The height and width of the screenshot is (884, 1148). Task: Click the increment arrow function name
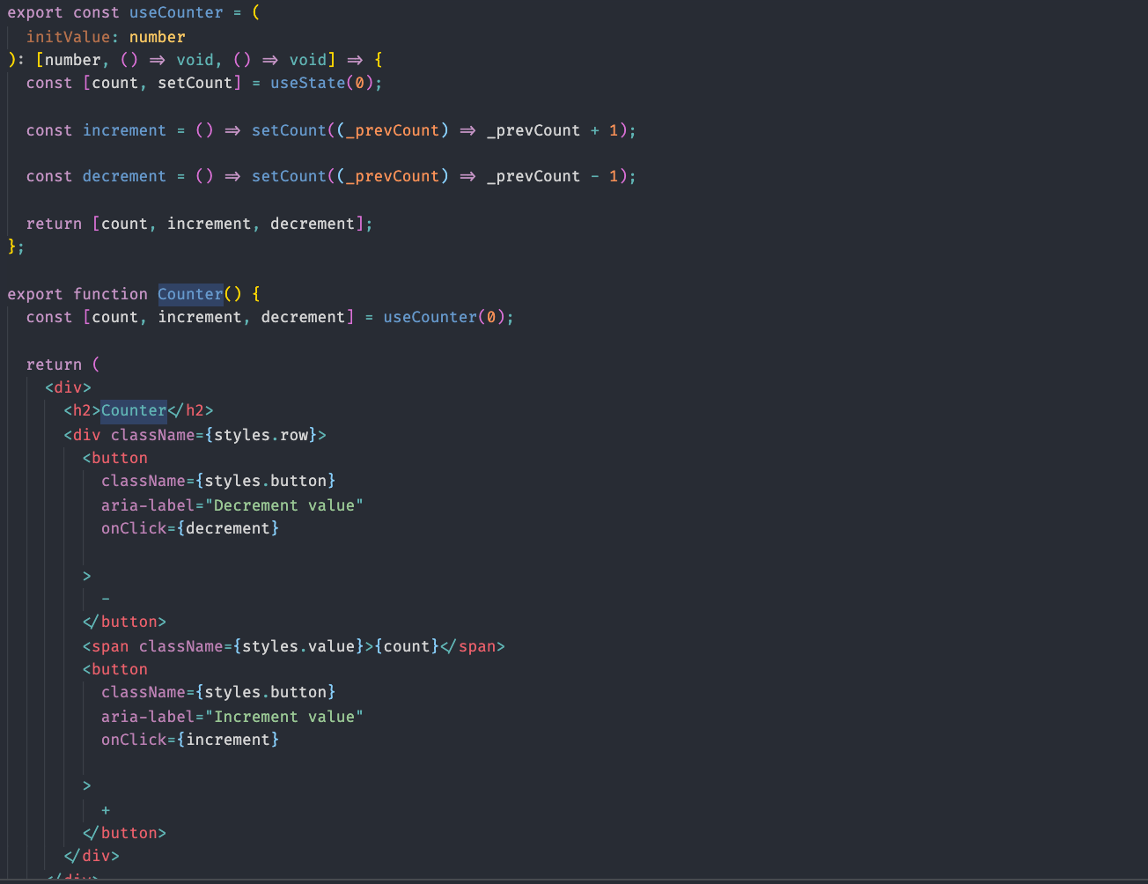(124, 129)
